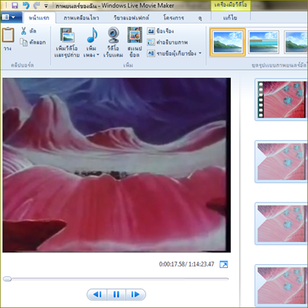This screenshot has height=308, width=308.
Task: Click the Save icon in the title bar
Action: 15,5
